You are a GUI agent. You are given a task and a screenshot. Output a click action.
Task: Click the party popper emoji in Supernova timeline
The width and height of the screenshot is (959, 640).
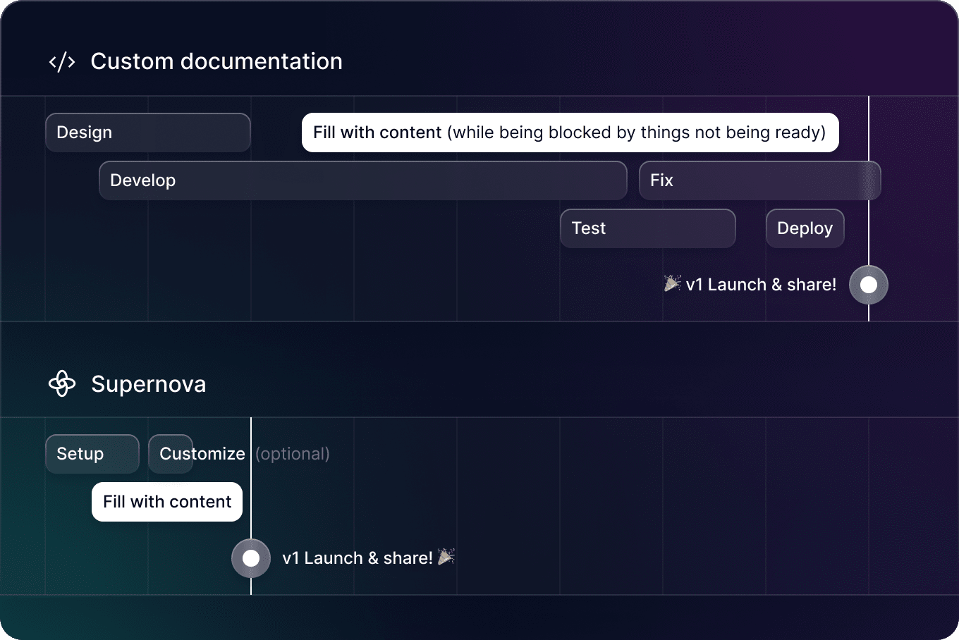point(446,558)
